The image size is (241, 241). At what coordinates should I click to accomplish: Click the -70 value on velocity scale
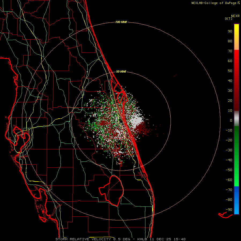[x=229, y=190]
